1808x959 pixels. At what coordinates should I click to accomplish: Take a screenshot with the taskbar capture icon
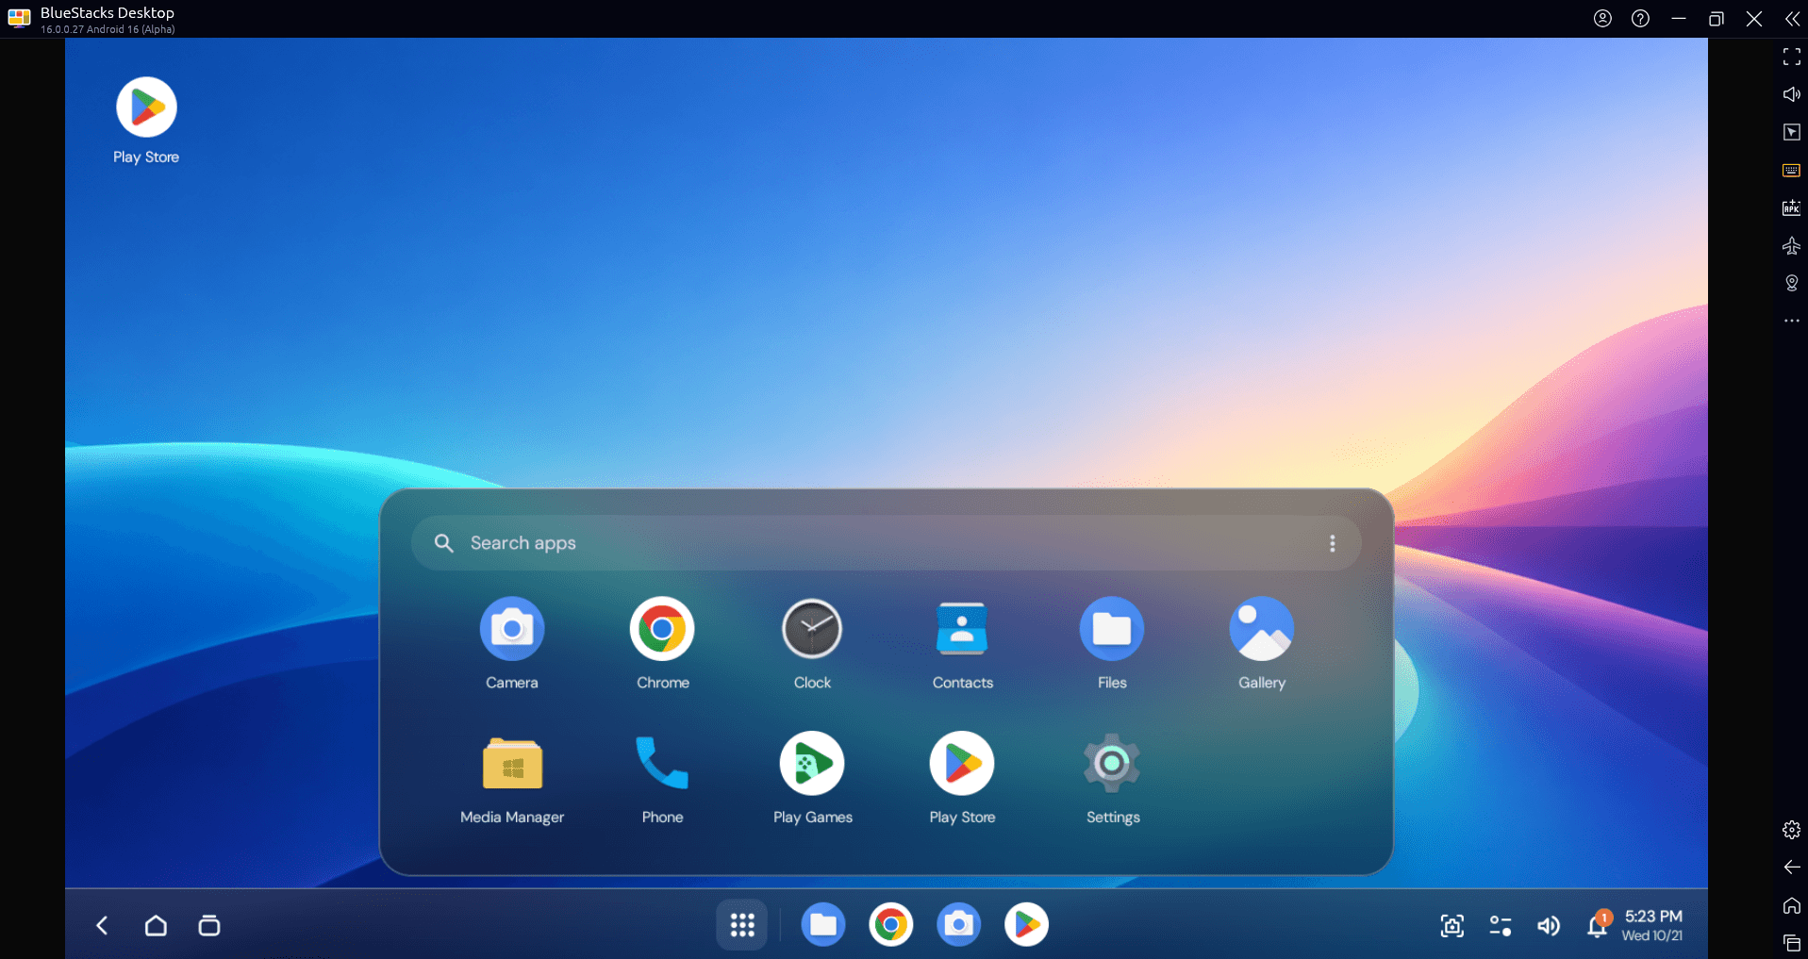pyautogui.click(x=1452, y=926)
